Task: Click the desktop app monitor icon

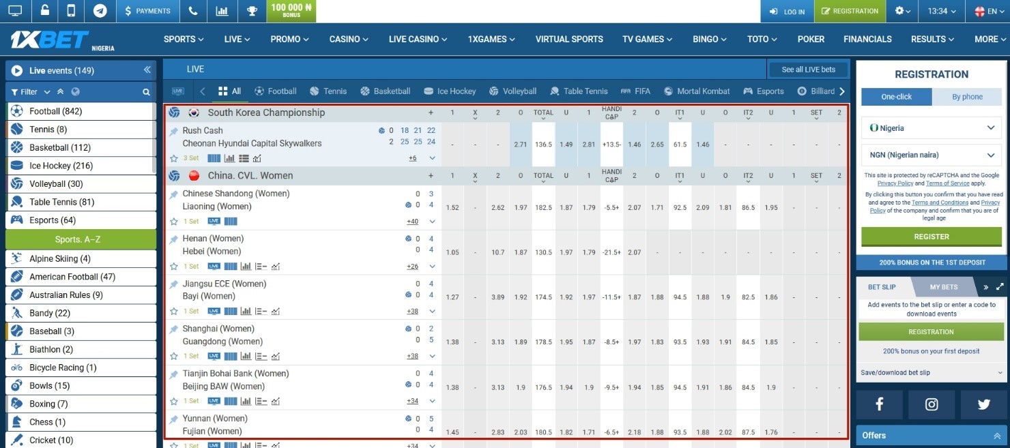Action: point(15,11)
